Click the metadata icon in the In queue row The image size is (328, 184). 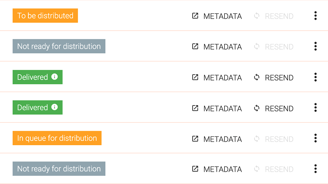(195, 139)
